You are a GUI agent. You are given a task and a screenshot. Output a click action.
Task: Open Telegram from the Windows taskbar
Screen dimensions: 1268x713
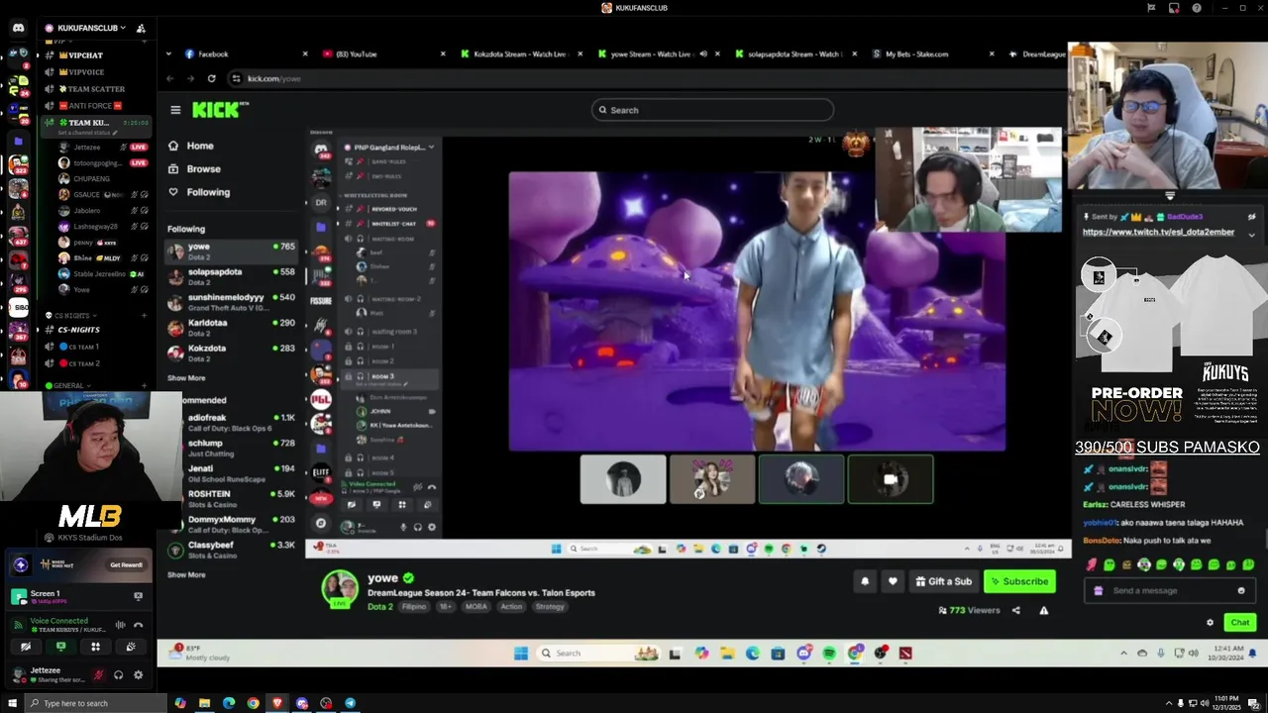[350, 703]
